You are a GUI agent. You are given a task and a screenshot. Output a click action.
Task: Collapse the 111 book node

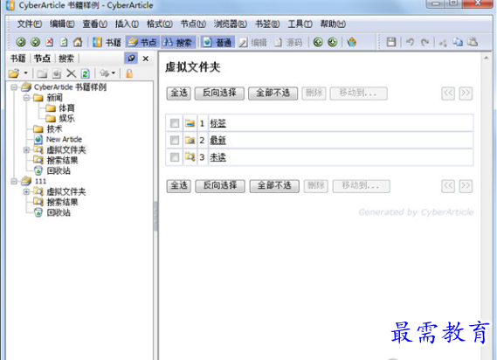click(x=14, y=181)
